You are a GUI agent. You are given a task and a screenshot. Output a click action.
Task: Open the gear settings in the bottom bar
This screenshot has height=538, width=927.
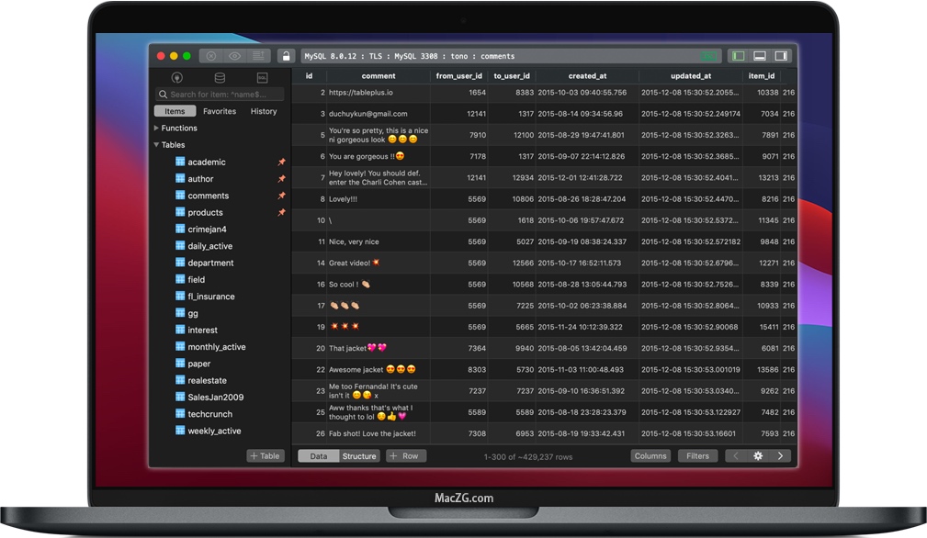pos(758,455)
